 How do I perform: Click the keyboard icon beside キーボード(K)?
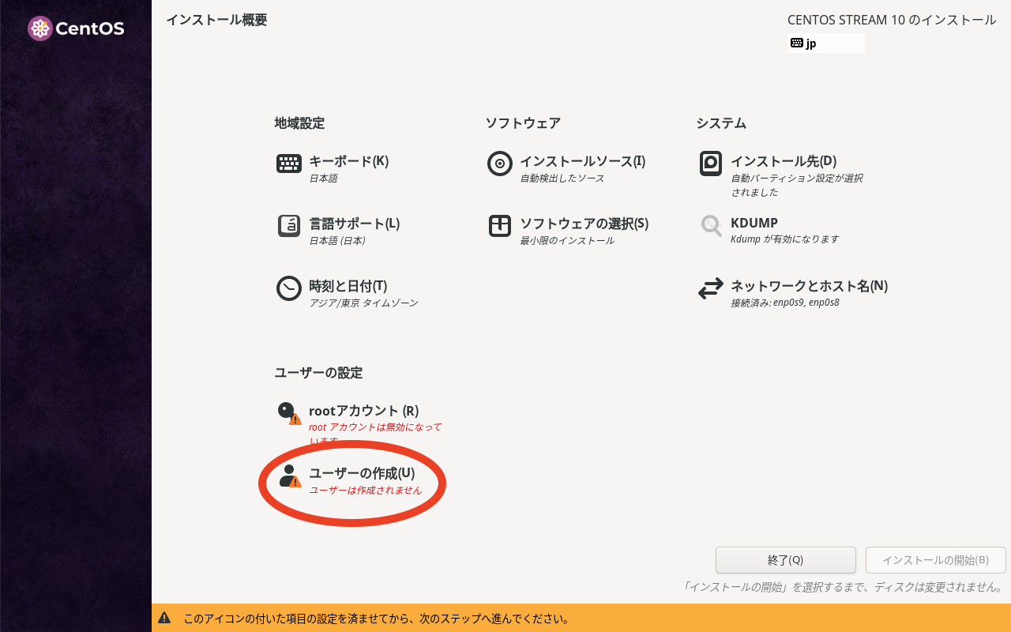click(289, 164)
